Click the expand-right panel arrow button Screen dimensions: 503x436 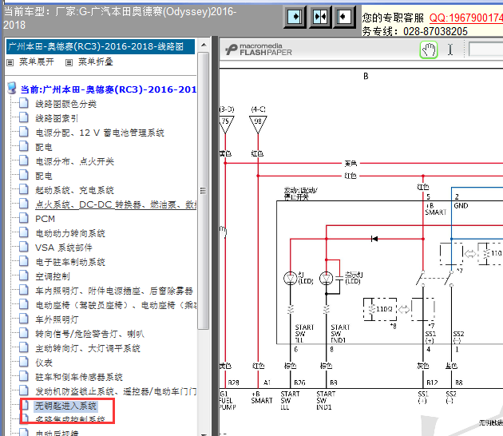[x=295, y=17]
